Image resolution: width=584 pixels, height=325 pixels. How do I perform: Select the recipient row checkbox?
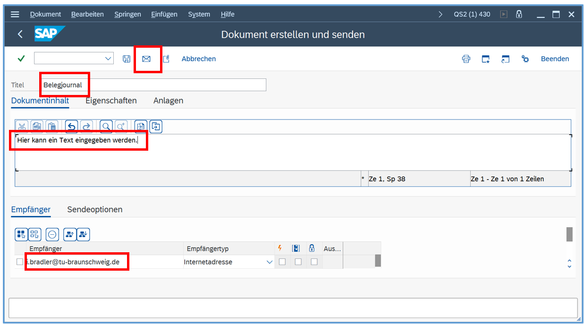click(x=20, y=262)
